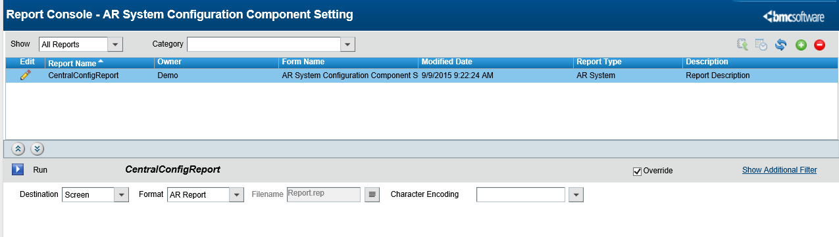Open the Filename browse menu icon
Image resolution: width=839 pixels, height=237 pixels.
click(x=372, y=194)
